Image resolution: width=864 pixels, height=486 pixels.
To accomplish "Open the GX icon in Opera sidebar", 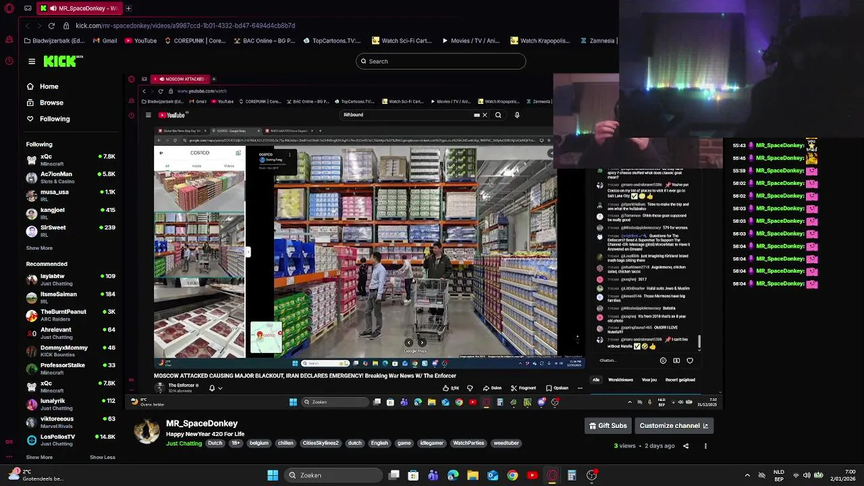I will click(9, 441).
